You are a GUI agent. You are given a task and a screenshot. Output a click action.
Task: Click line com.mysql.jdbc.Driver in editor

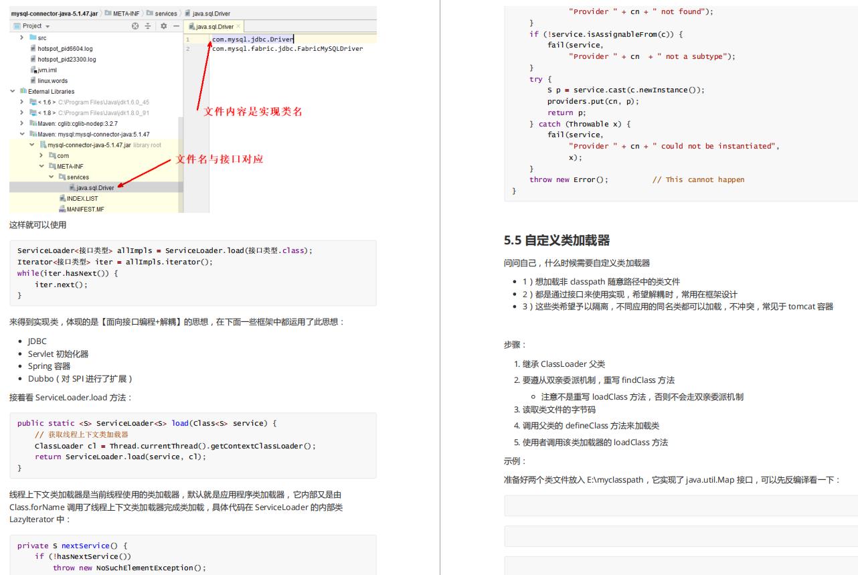point(252,39)
